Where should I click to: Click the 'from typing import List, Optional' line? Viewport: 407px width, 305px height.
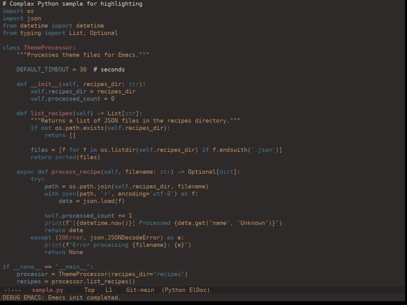(x=60, y=33)
